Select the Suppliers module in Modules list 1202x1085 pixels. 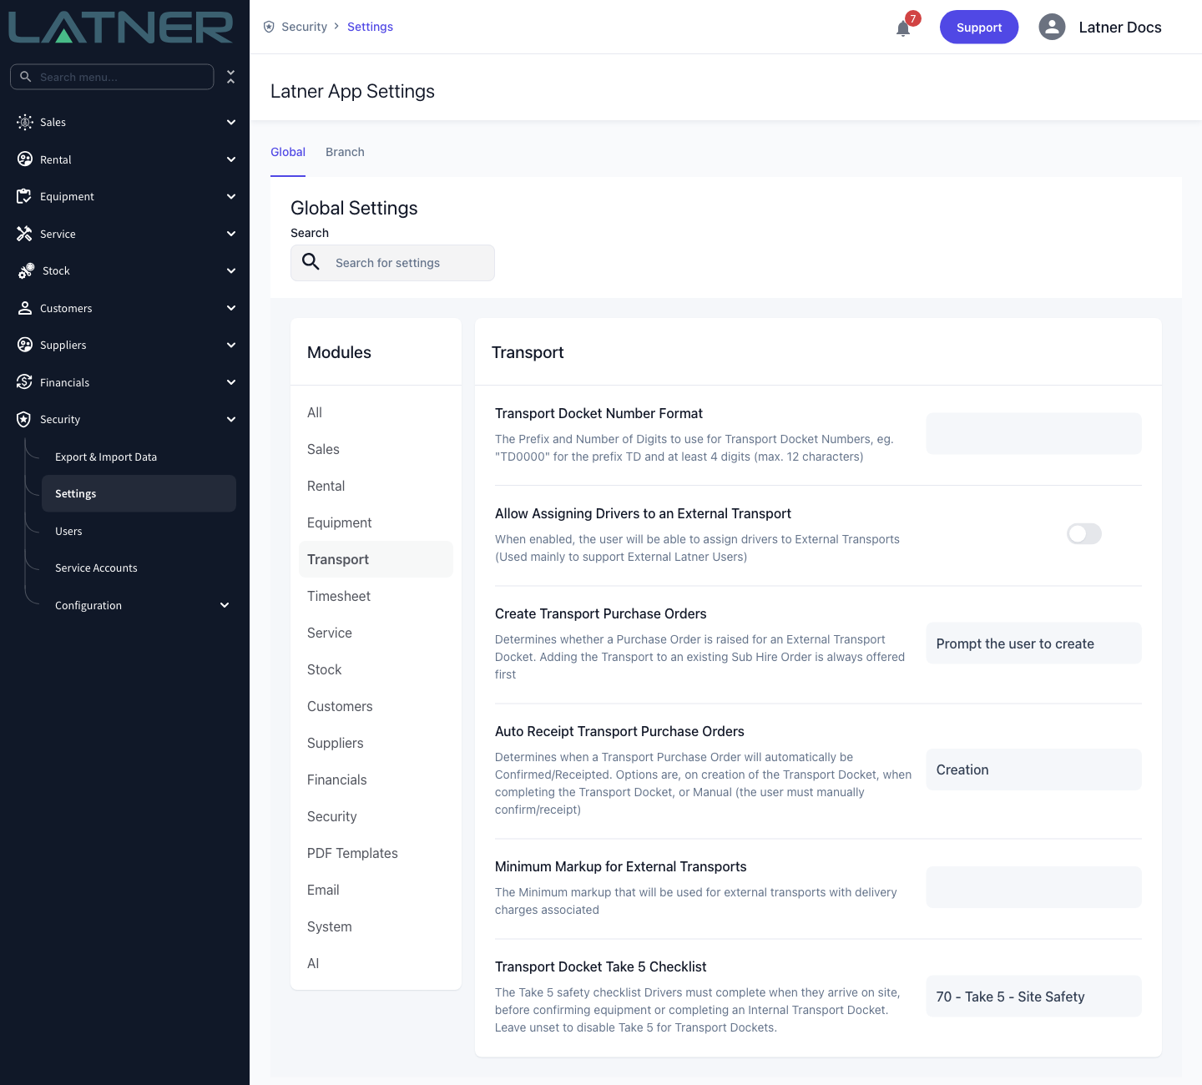376,743
